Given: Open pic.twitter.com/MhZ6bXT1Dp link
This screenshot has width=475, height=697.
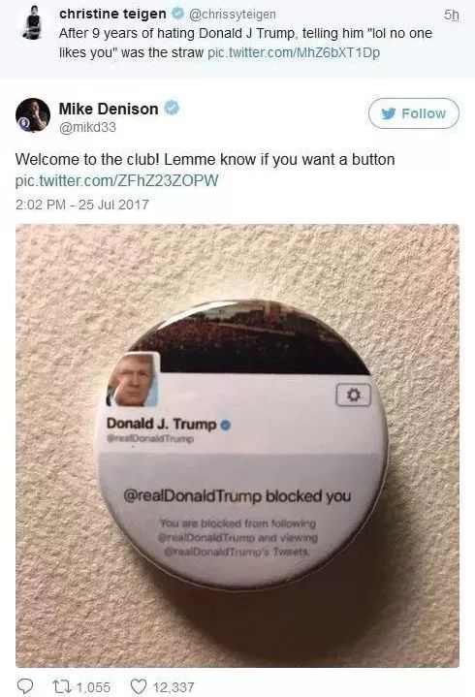Looking at the screenshot, I should coord(294,53).
